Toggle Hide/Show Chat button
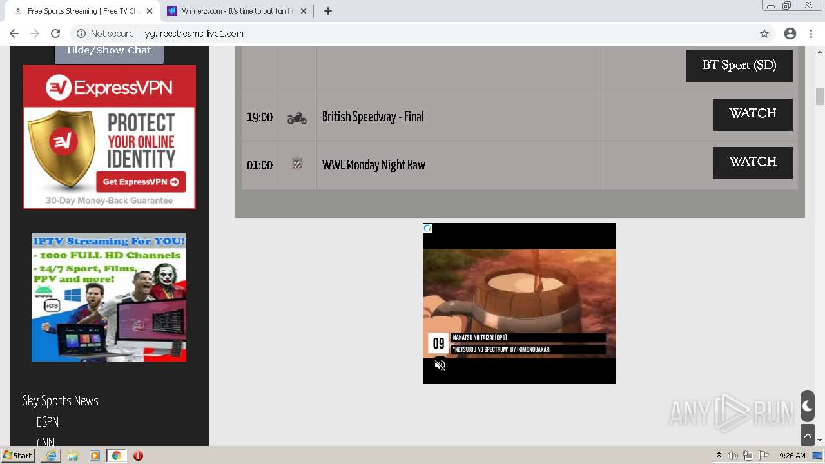825x464 pixels. pos(109,52)
